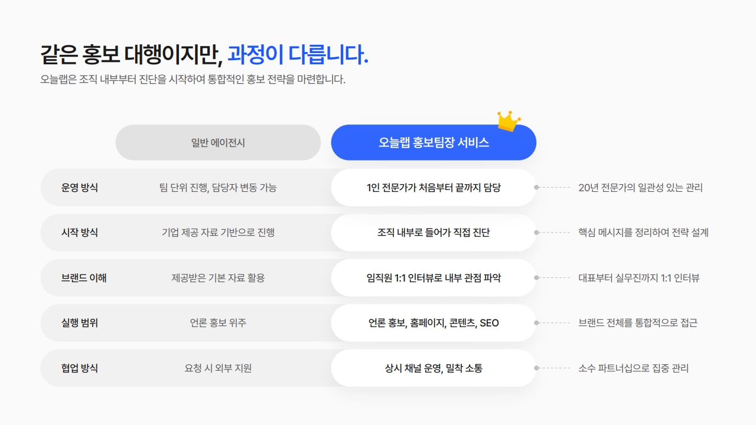Click the gray subtitle starting with '오늘랩은 조직 내부부터'
The width and height of the screenshot is (756, 425).
point(193,80)
